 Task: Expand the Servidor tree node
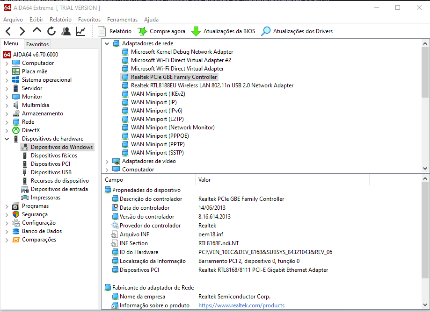[x=7, y=89]
